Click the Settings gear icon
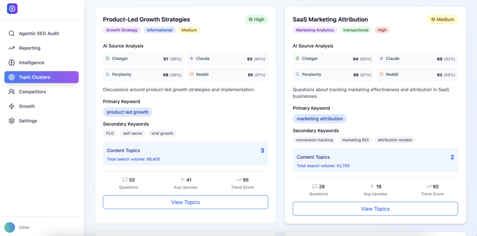The image size is (477, 236). point(12,121)
